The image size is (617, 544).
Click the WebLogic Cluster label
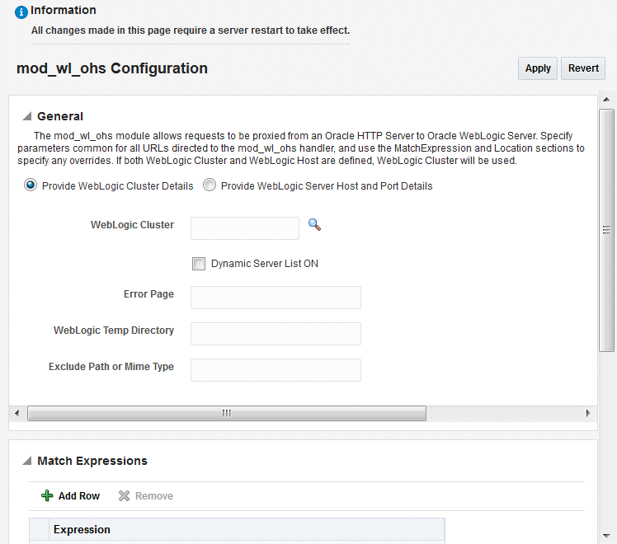pos(132,225)
